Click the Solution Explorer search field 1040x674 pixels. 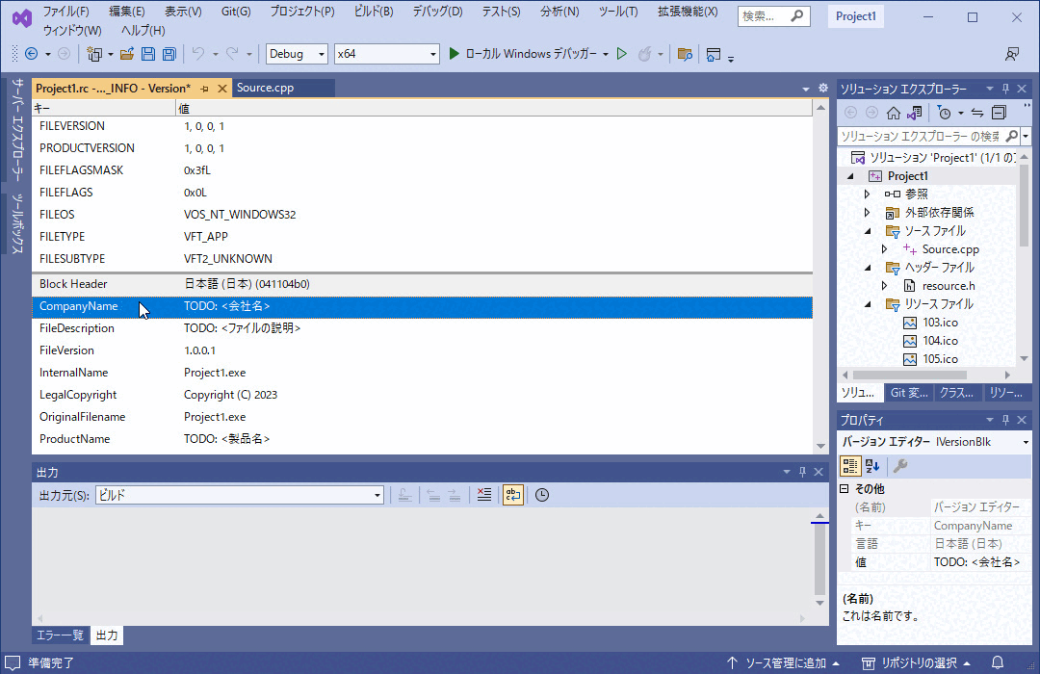(921, 136)
